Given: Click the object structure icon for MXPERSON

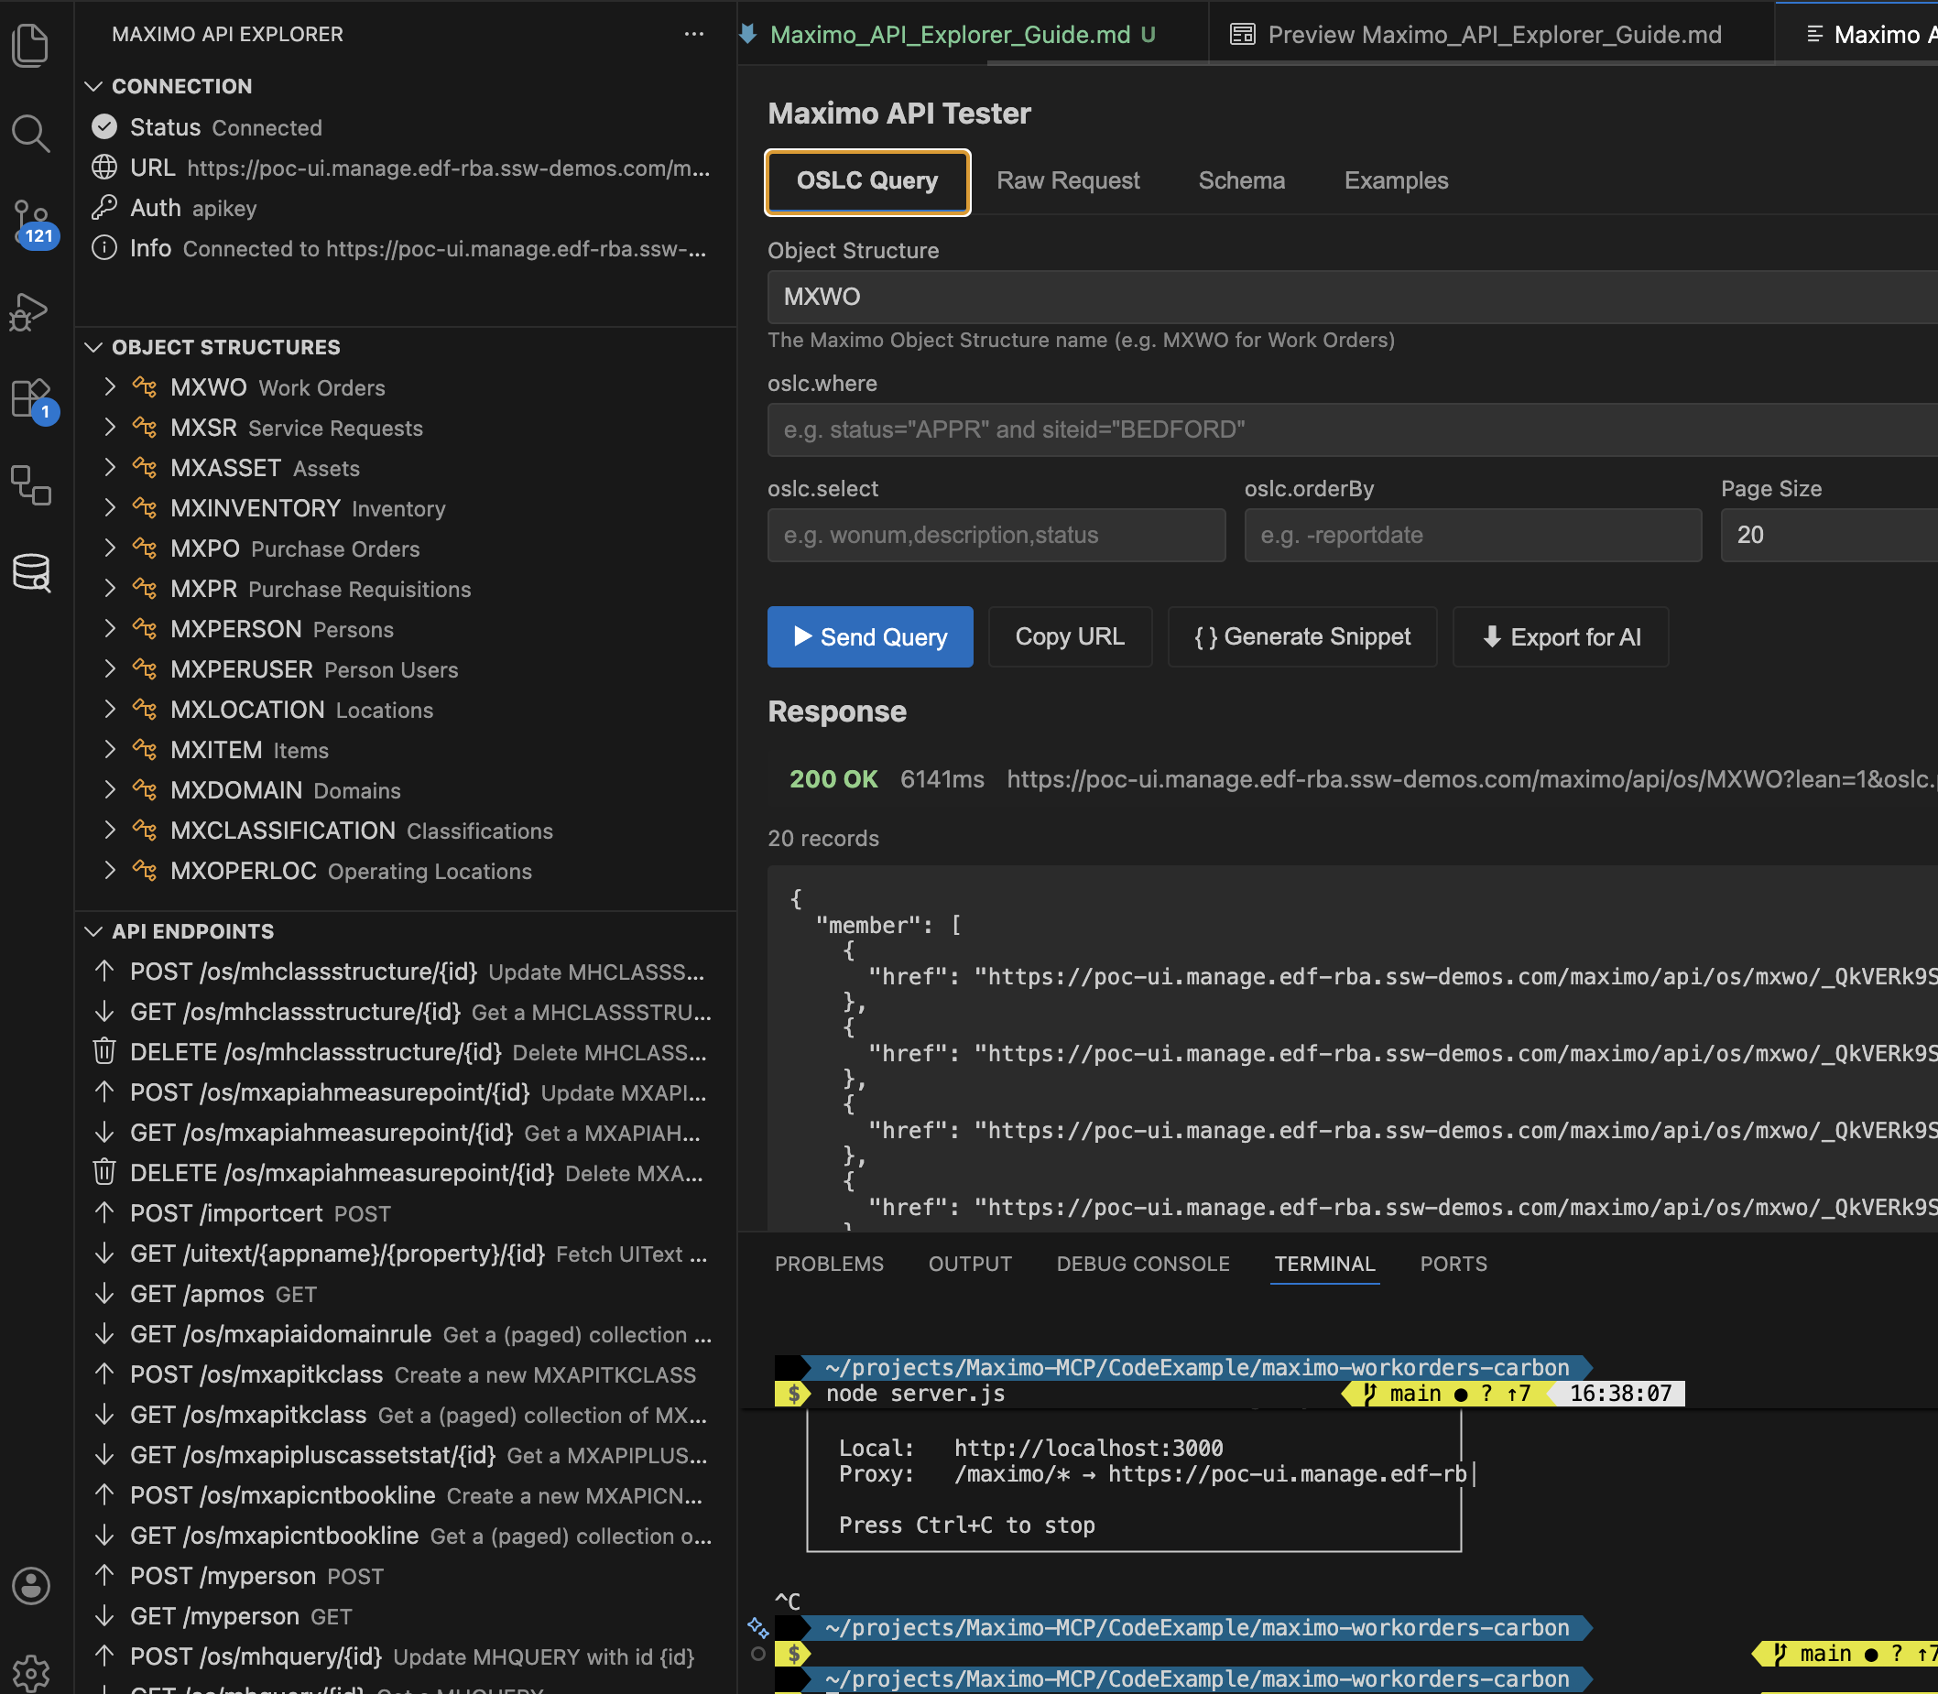Looking at the screenshot, I should [x=145, y=629].
